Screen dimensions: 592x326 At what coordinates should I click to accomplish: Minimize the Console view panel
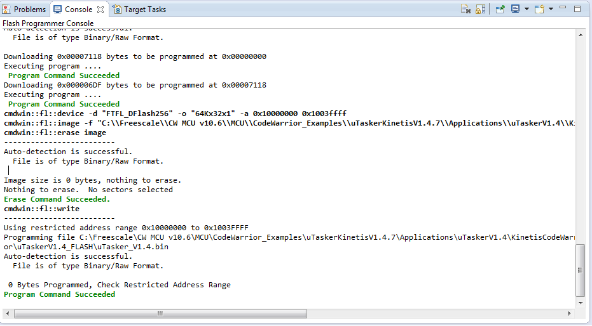tap(564, 9)
